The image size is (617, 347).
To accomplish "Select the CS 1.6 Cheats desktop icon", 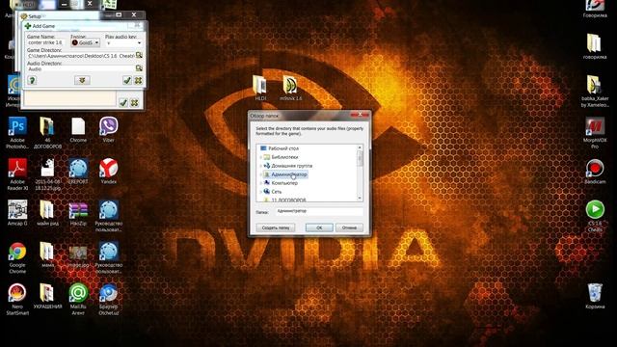I will [x=595, y=216].
